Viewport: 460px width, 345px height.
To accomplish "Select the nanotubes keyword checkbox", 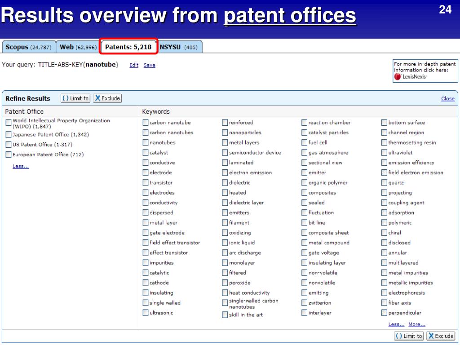I will click(146, 142).
